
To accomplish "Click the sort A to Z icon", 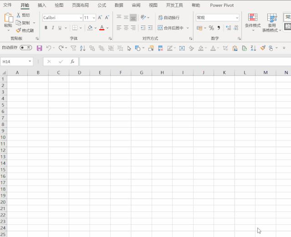I will pos(82,48).
